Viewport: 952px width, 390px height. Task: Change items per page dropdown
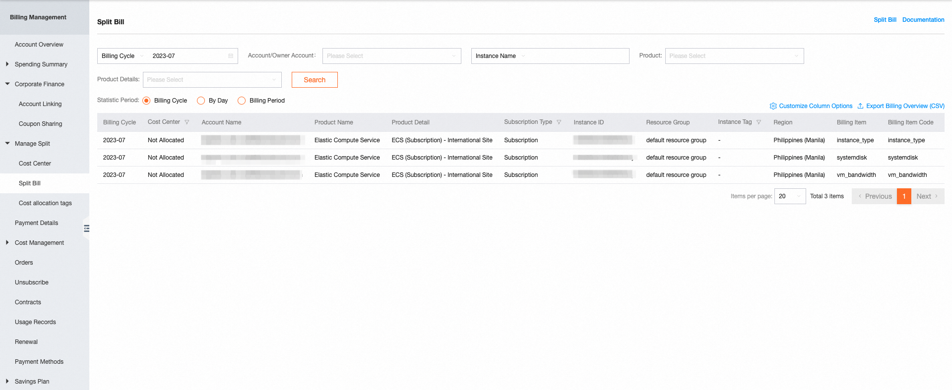click(790, 196)
